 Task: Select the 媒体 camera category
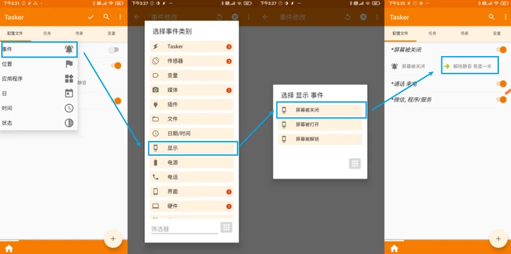coord(192,90)
